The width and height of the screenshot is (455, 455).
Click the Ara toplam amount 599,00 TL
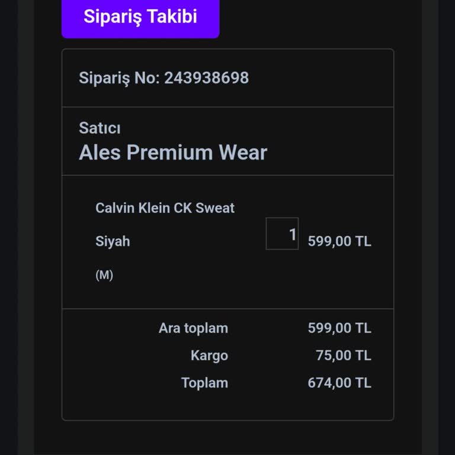pos(339,328)
